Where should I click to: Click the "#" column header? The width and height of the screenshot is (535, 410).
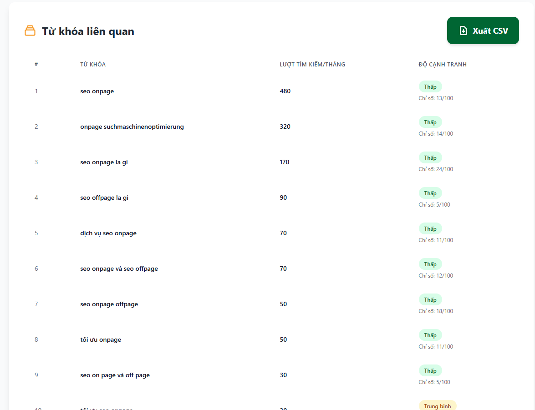click(36, 65)
